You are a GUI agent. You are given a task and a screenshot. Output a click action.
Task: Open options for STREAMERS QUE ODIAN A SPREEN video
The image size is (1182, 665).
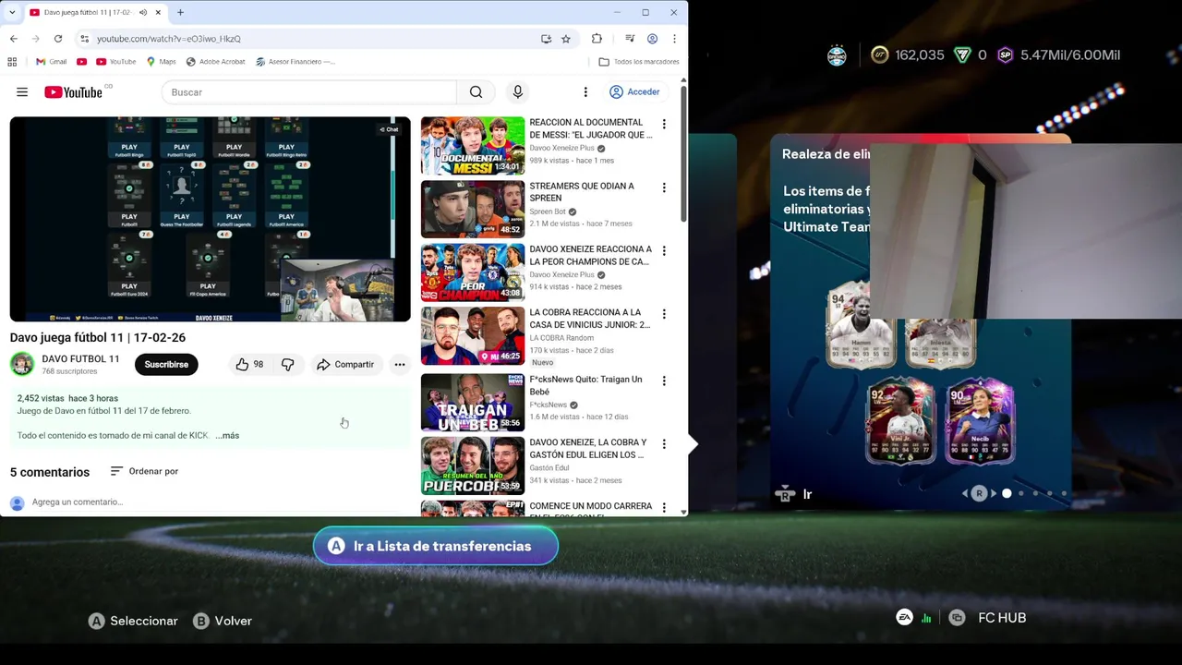[664, 187]
